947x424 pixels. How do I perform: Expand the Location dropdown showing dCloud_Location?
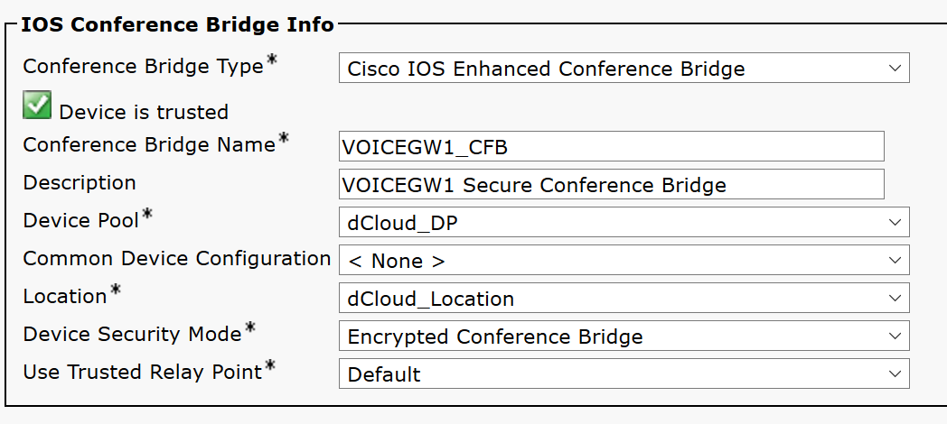pos(624,299)
